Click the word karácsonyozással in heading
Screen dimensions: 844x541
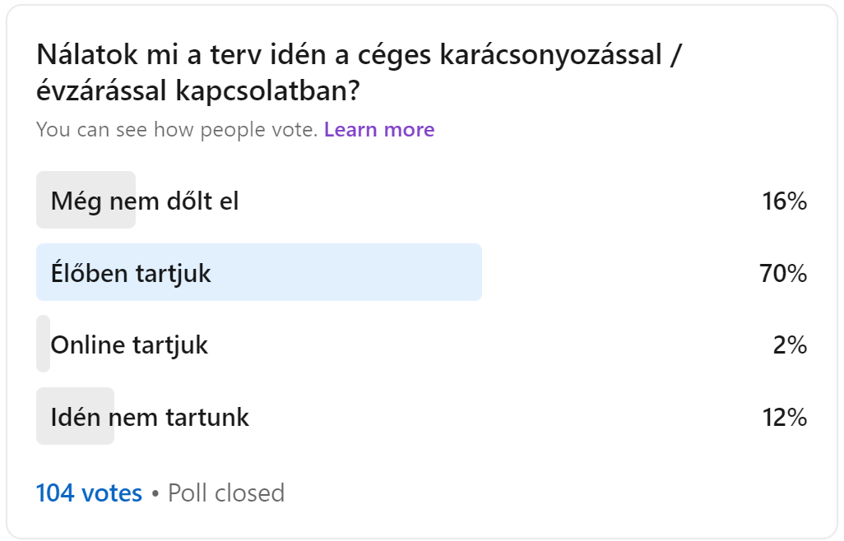[x=550, y=55]
